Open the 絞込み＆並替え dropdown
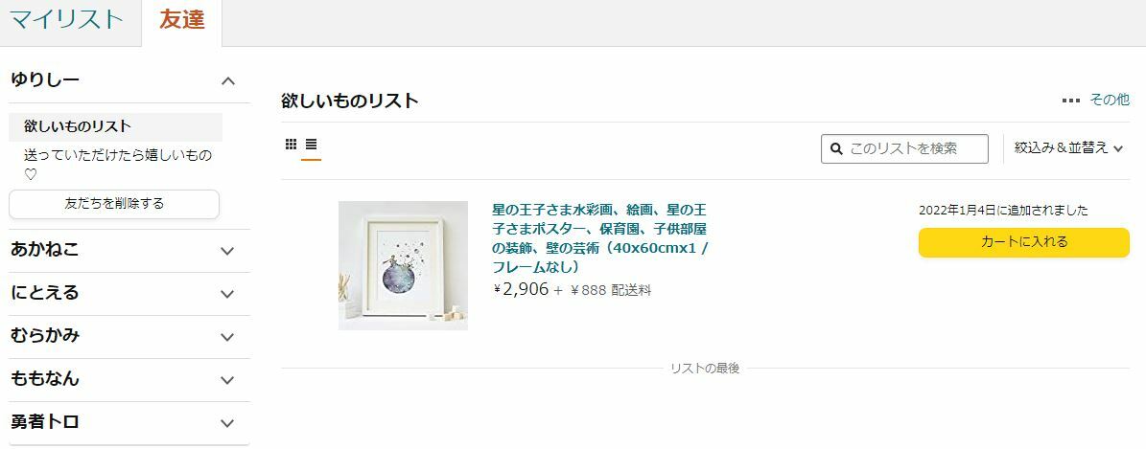This screenshot has width=1146, height=449. coord(1068,148)
